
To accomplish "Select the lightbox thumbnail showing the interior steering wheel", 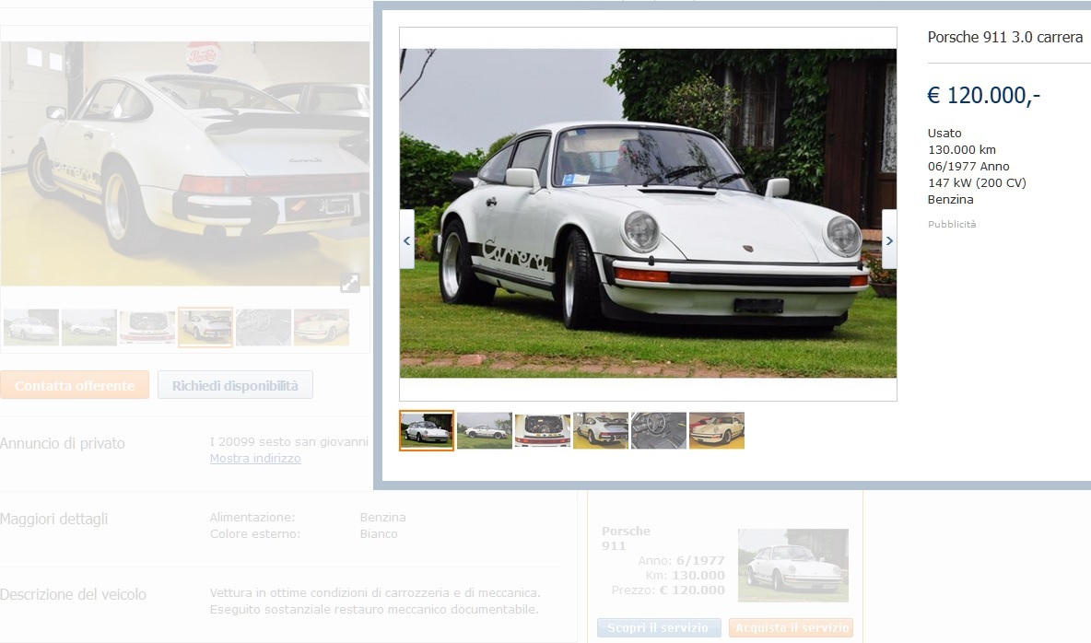I will click(659, 430).
